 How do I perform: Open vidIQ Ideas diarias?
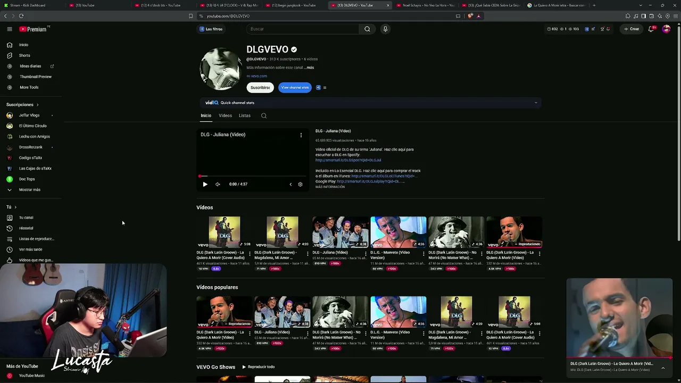point(30,66)
